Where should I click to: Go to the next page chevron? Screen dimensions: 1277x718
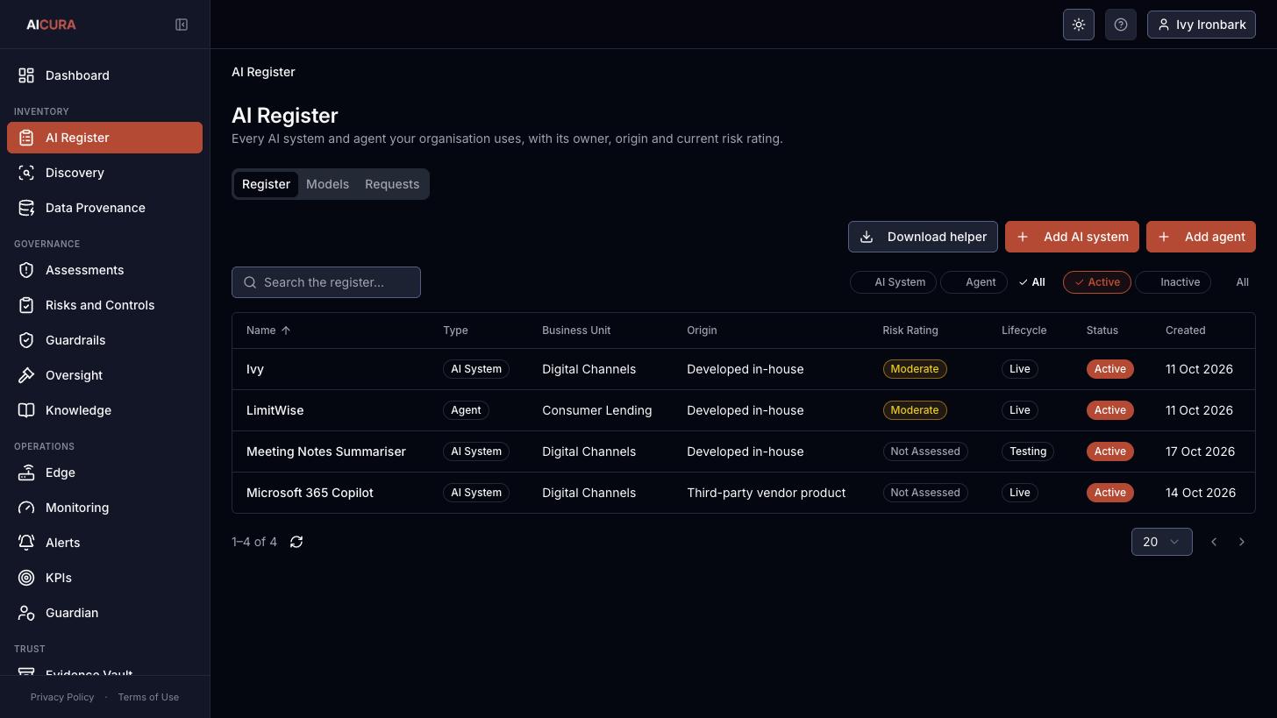tap(1242, 542)
